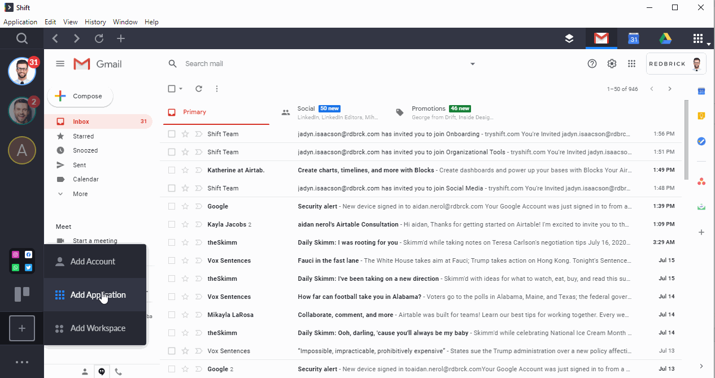Open the Google apps grid
This screenshot has width=715, height=378.
[x=632, y=64]
